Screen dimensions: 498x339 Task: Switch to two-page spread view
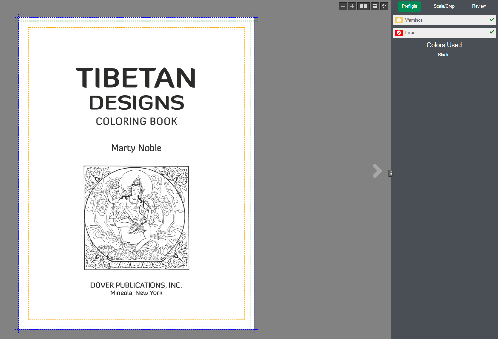click(x=364, y=6)
